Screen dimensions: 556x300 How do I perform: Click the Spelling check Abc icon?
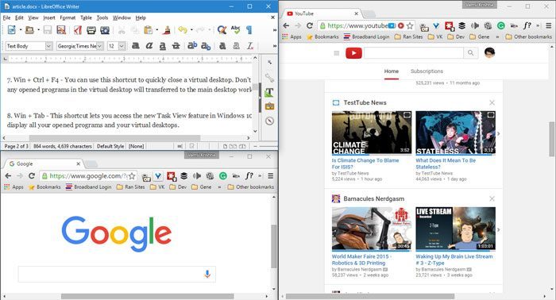(x=235, y=29)
